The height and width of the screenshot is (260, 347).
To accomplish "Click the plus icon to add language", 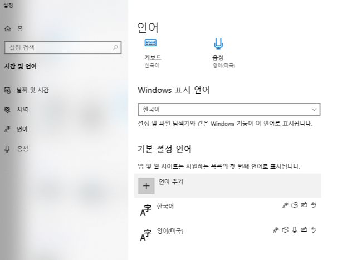I will (146, 185).
